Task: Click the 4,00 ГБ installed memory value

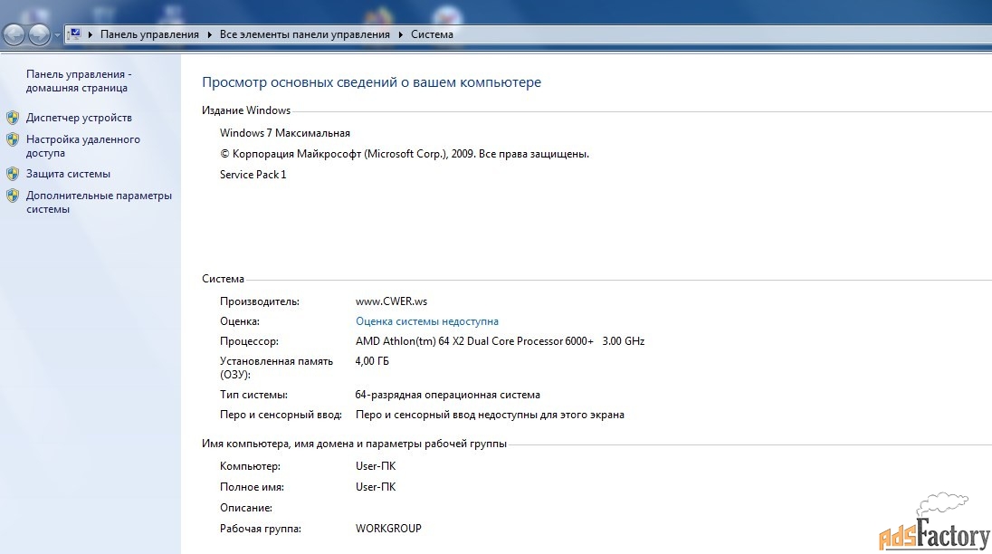Action: point(372,361)
